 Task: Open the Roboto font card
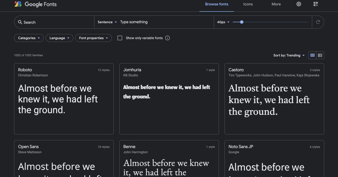64,99
